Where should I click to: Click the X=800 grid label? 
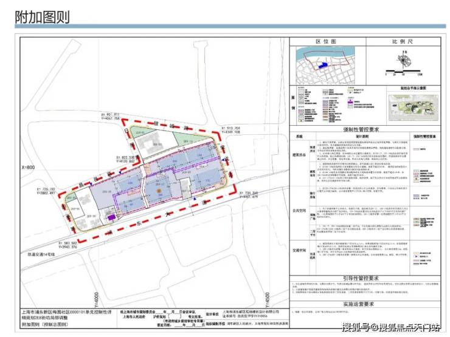point(28,168)
